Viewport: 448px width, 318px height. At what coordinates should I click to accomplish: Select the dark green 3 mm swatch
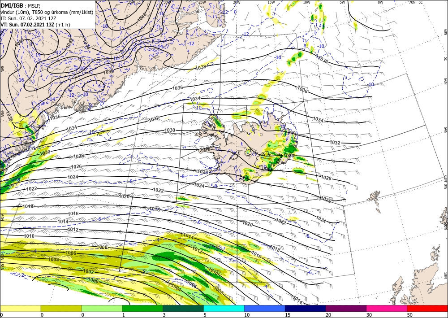click(183, 309)
